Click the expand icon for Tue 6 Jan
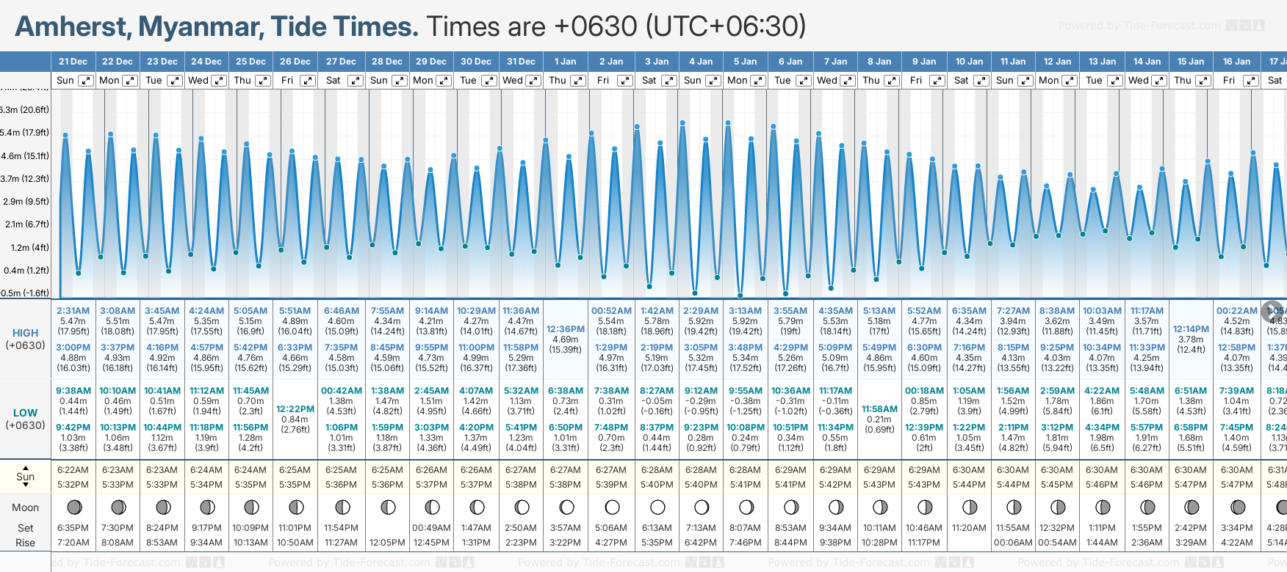The height and width of the screenshot is (572, 1287). (804, 81)
